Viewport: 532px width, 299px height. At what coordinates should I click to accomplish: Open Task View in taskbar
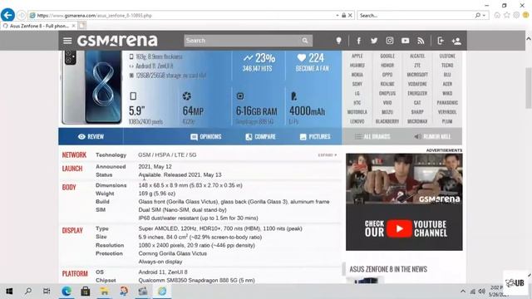pyautogui.click(x=47, y=292)
